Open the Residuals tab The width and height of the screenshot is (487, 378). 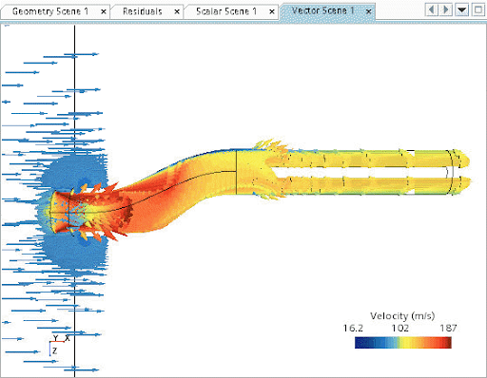[x=143, y=11]
